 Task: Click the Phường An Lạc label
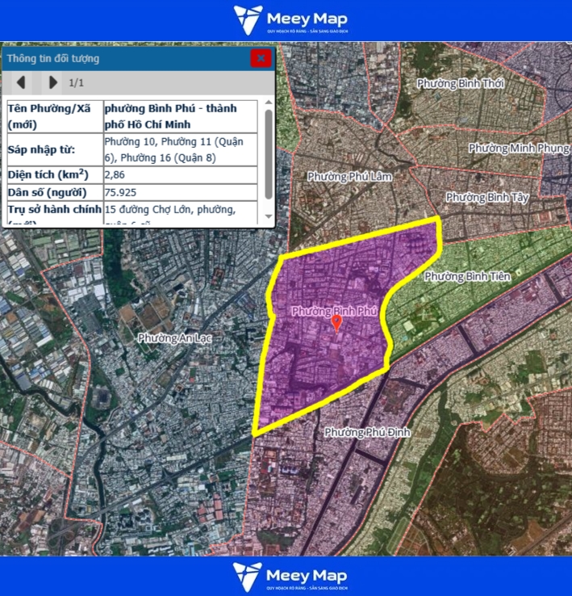point(174,338)
